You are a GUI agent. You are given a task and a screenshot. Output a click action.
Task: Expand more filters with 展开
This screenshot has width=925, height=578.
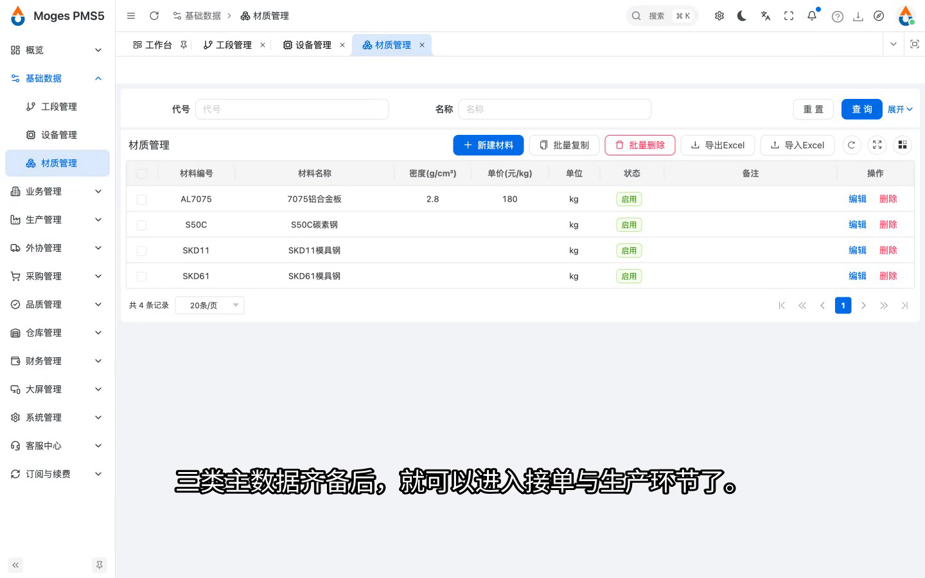pyautogui.click(x=900, y=109)
